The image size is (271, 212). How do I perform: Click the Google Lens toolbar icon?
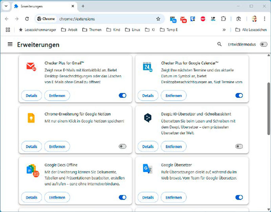coord(238,19)
